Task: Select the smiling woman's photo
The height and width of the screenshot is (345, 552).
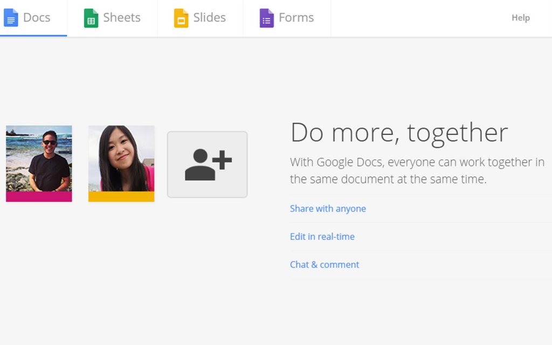Action: tap(121, 158)
